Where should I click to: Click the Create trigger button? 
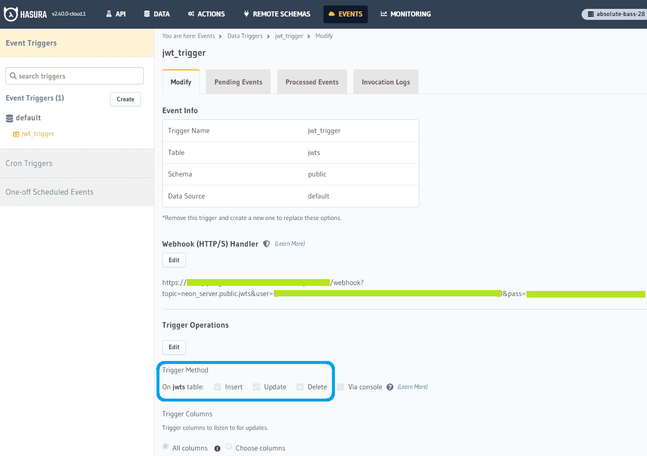(x=125, y=99)
